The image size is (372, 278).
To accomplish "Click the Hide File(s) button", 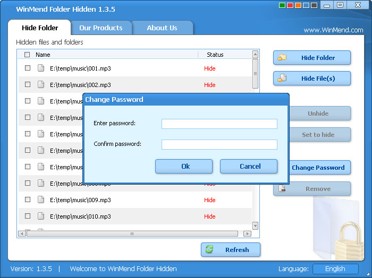I will [x=312, y=79].
